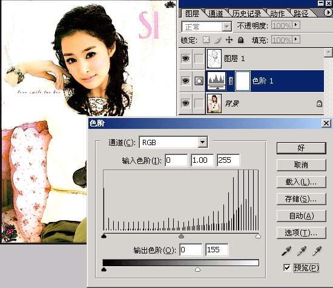Select the black point eyedropper
This screenshot has height=288, width=333.
[x=286, y=251]
